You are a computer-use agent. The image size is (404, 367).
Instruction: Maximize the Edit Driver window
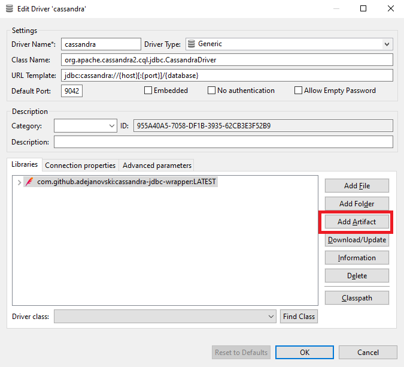coord(363,8)
